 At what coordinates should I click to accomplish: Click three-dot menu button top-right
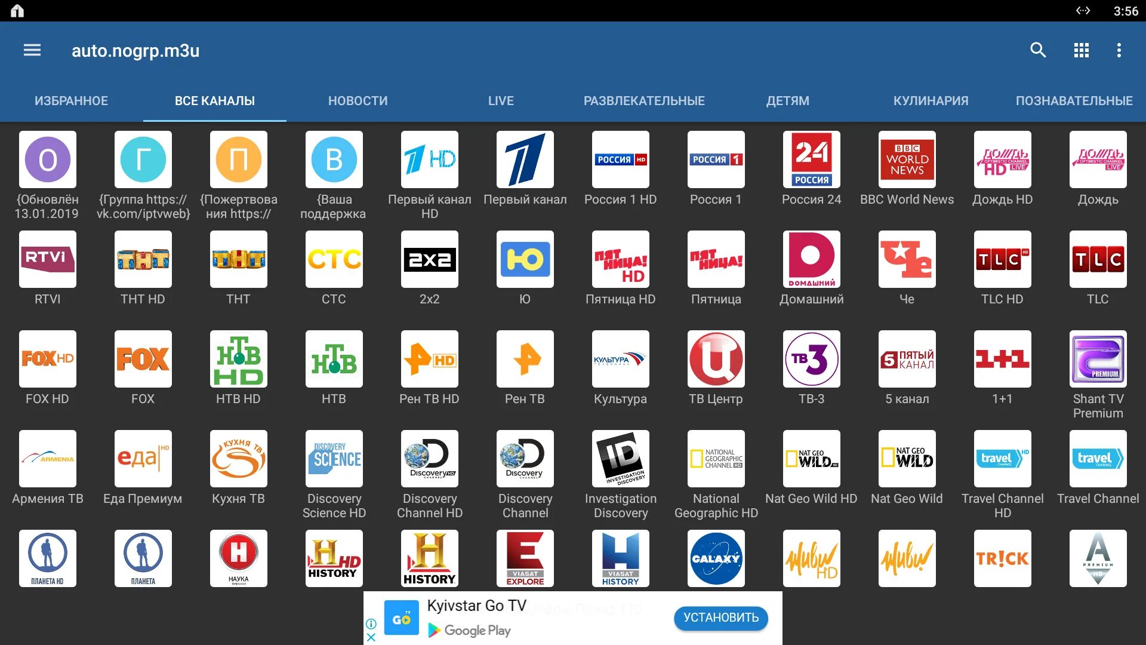click(x=1120, y=50)
